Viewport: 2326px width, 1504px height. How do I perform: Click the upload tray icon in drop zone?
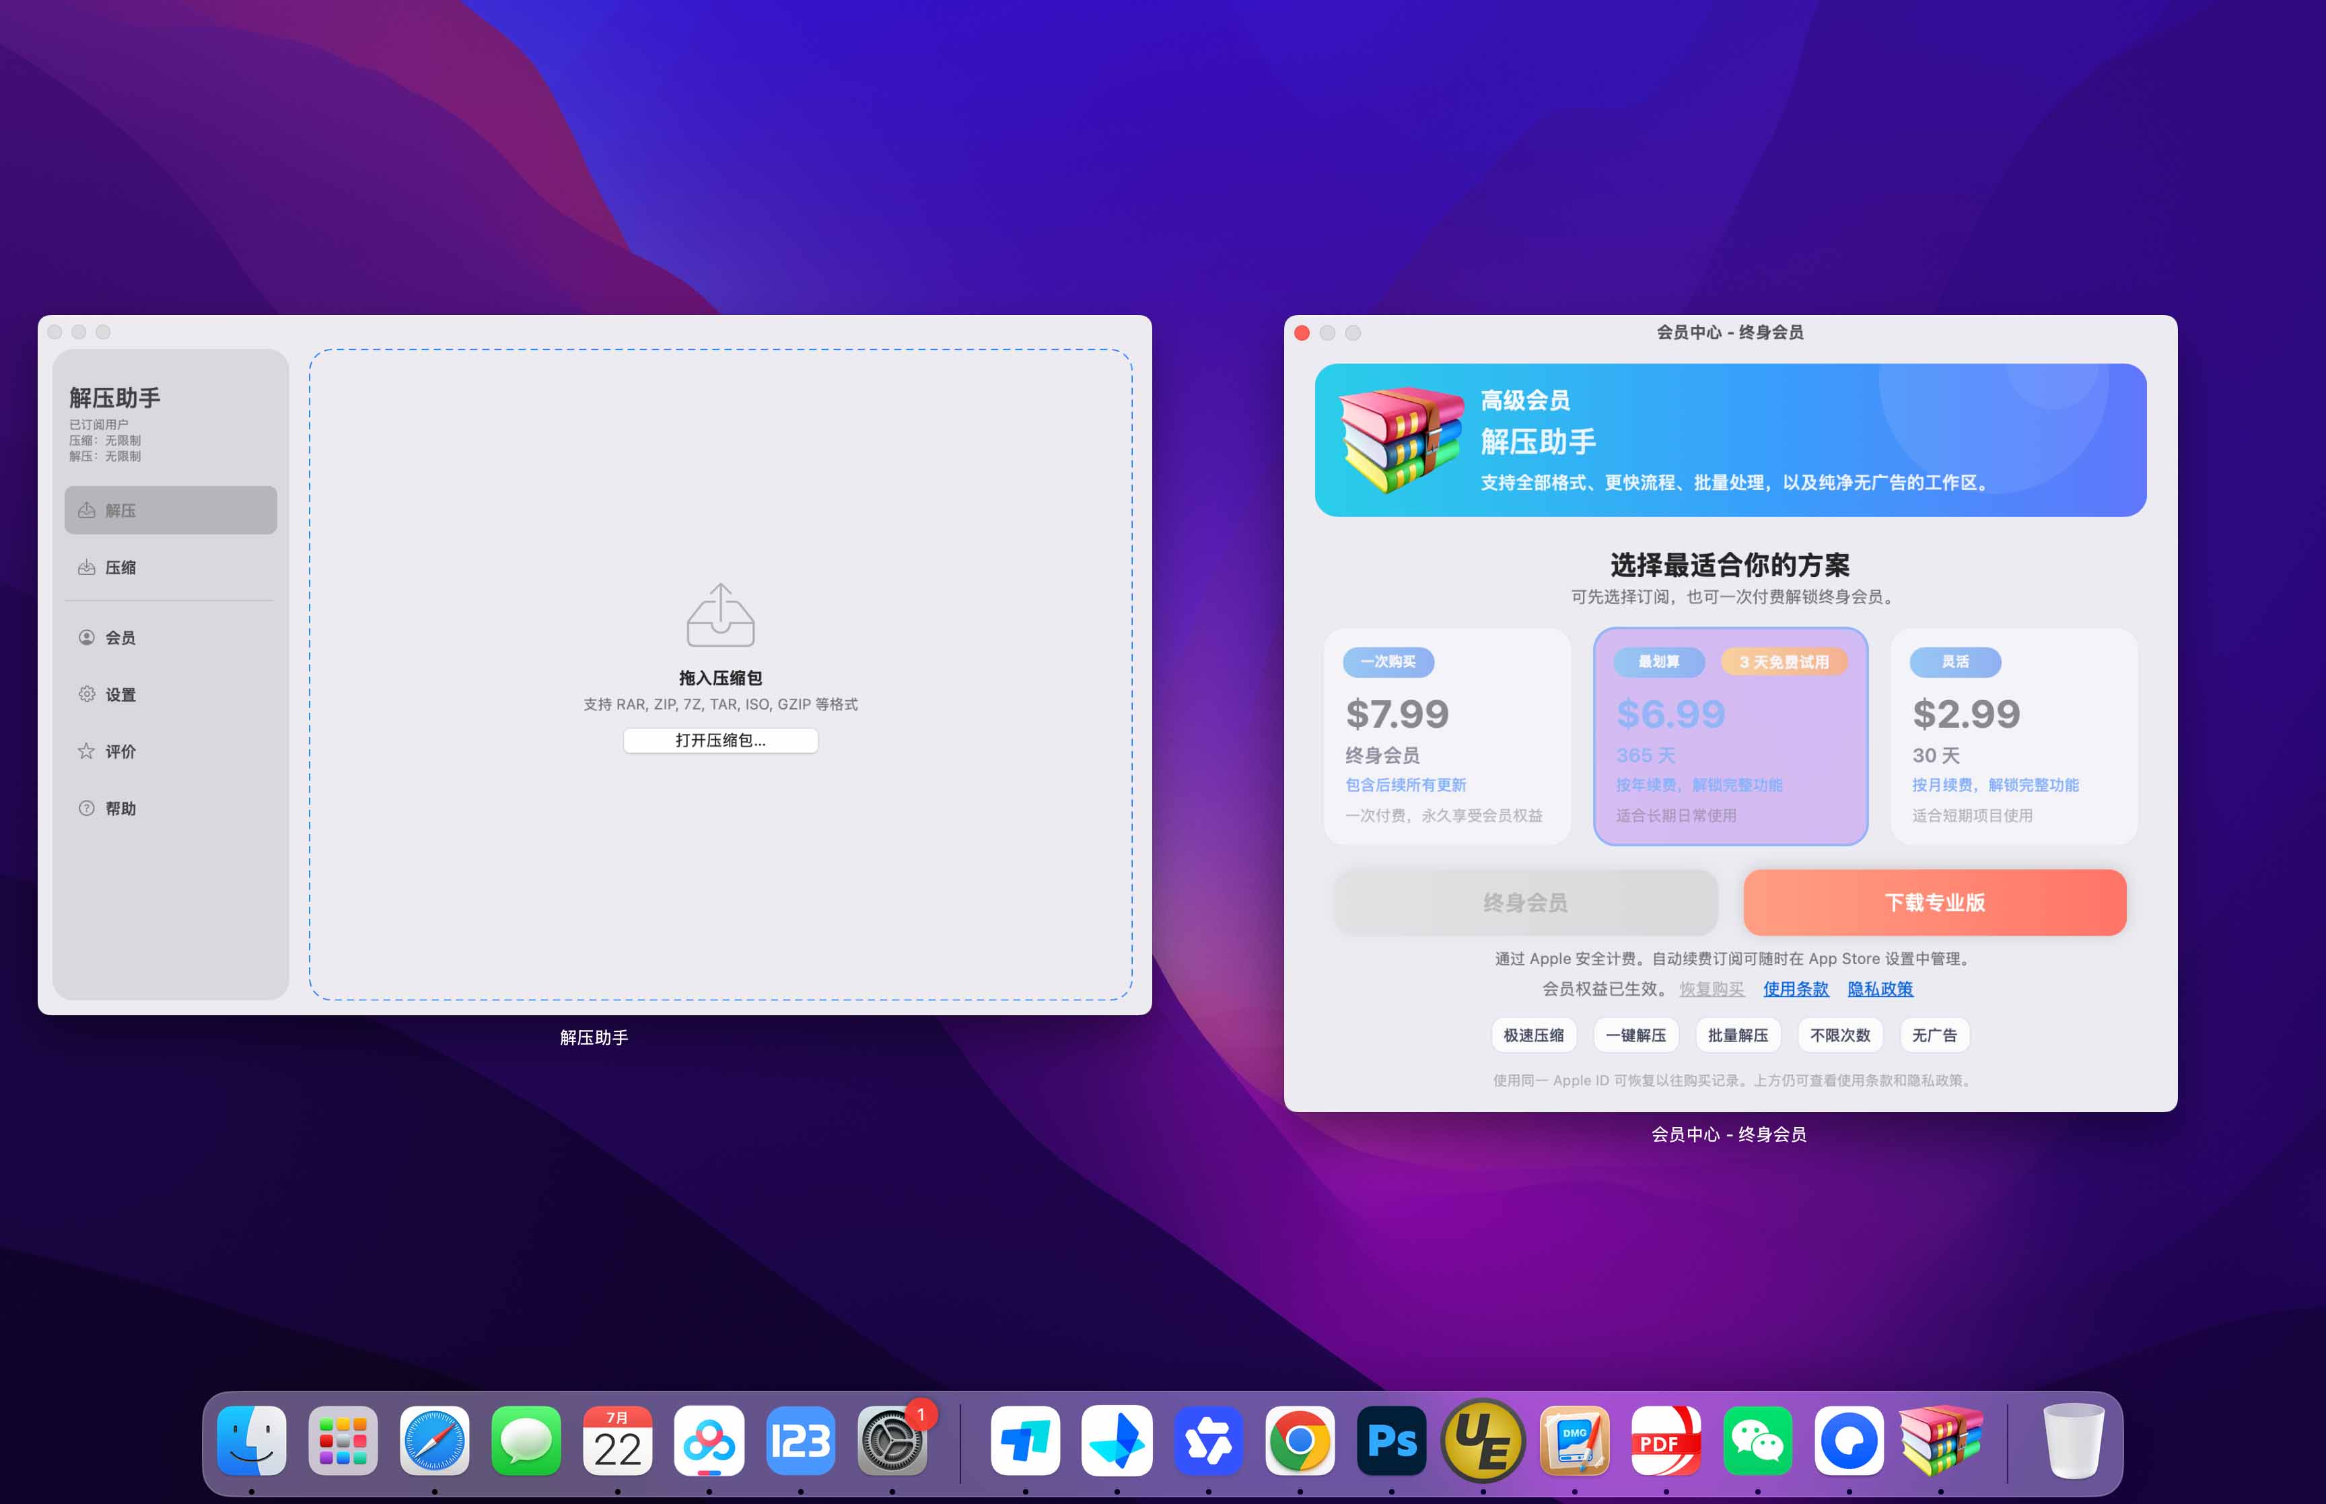[x=720, y=615]
